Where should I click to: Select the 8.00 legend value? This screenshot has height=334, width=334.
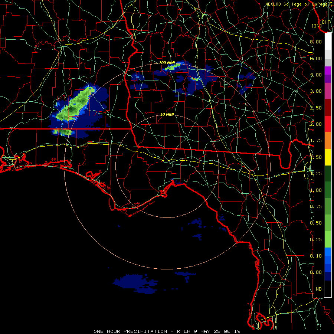[316, 42]
